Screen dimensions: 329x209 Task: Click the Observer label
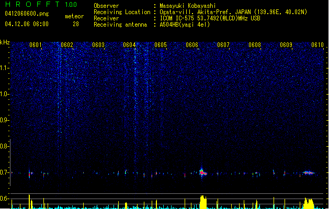click(106, 6)
